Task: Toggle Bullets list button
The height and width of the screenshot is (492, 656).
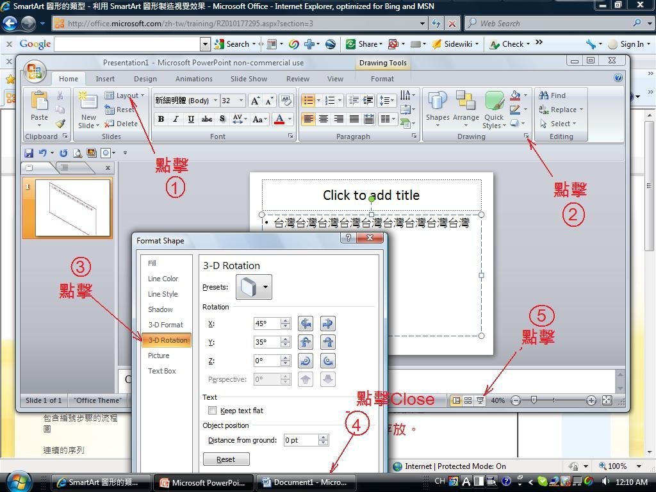Action: (308, 101)
